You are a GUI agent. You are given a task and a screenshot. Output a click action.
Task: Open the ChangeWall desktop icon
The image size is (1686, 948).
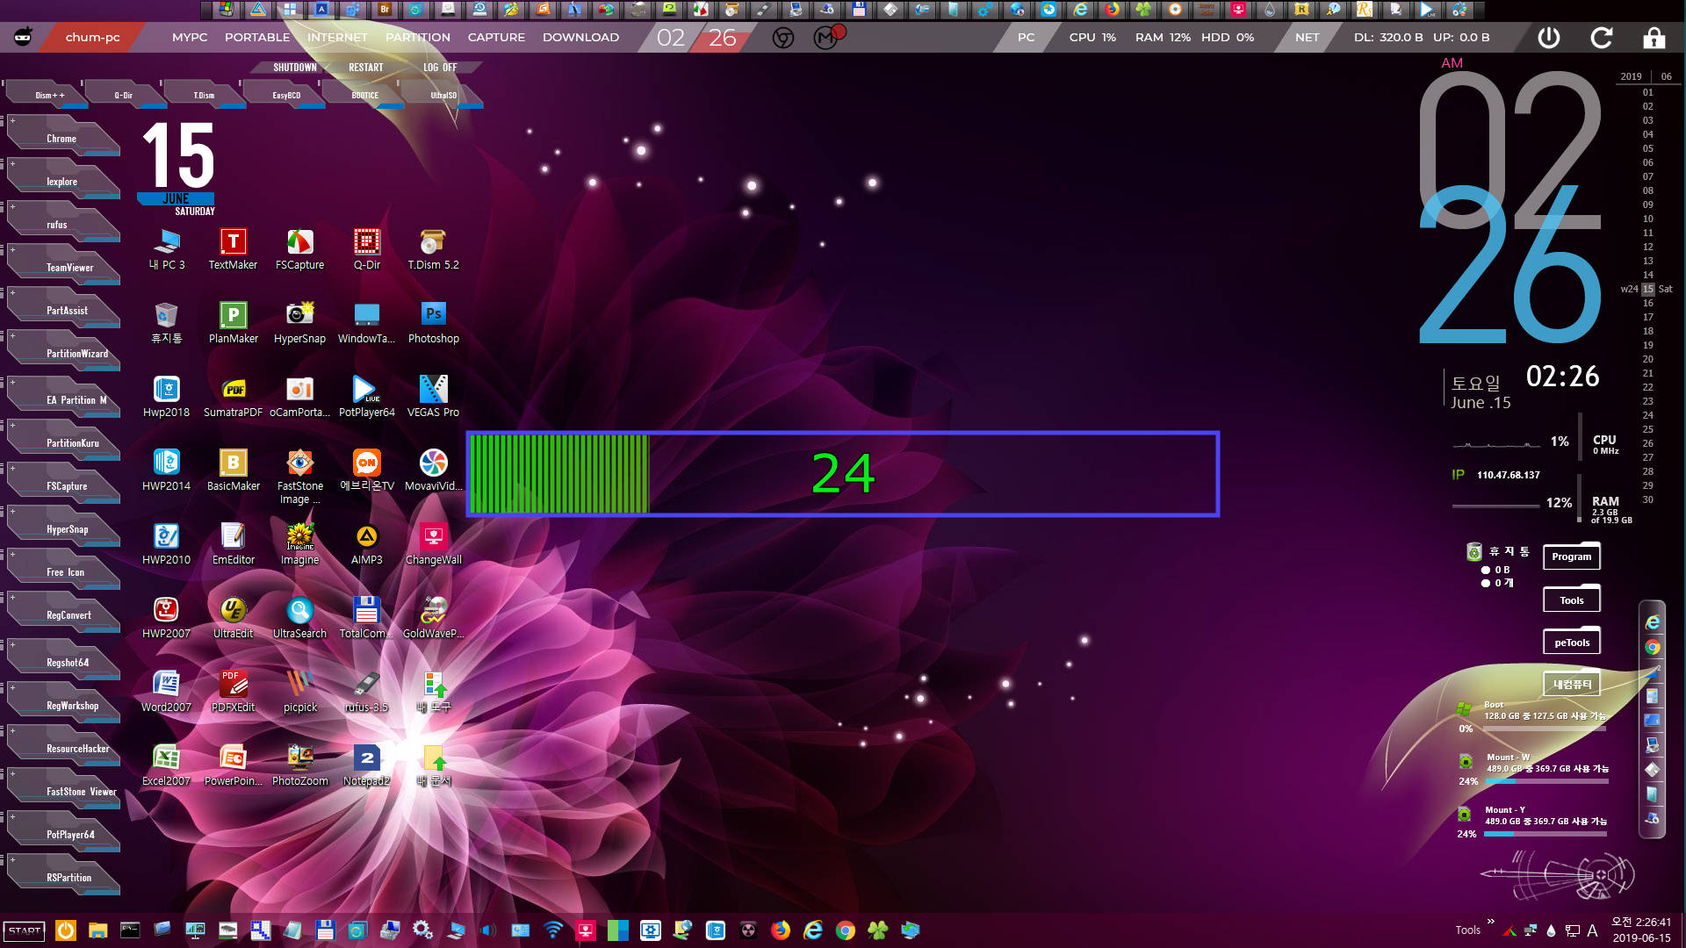433,544
